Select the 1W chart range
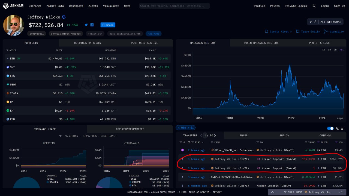 (324, 50)
